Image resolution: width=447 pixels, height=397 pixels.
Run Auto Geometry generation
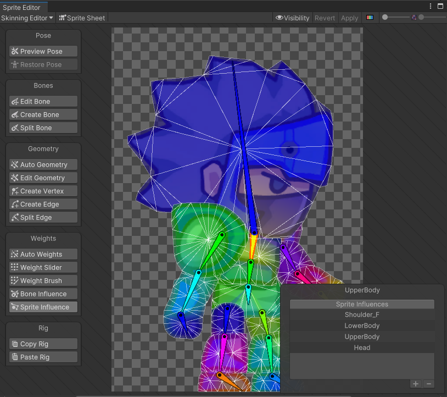(43, 164)
